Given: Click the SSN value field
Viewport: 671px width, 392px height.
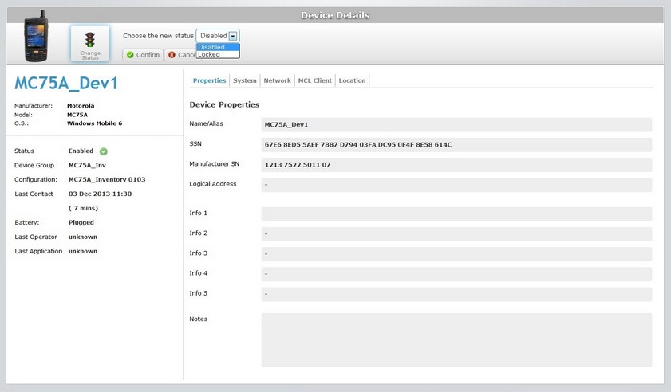Looking at the screenshot, I should 456,145.
